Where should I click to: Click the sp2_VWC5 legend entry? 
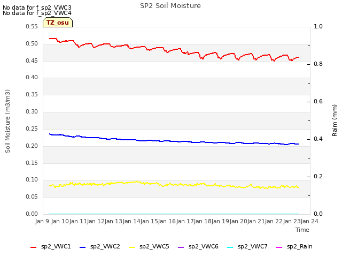click(149, 247)
